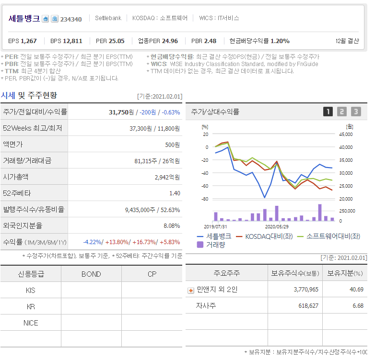Select the 소프트웨어대비(좌) green legend entry
Screen dimensions: 375x359
click(328, 236)
